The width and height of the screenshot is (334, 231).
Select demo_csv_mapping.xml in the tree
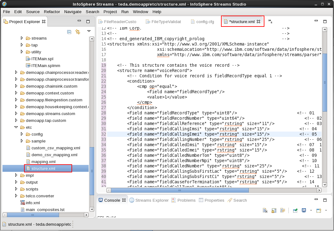coord(54,155)
